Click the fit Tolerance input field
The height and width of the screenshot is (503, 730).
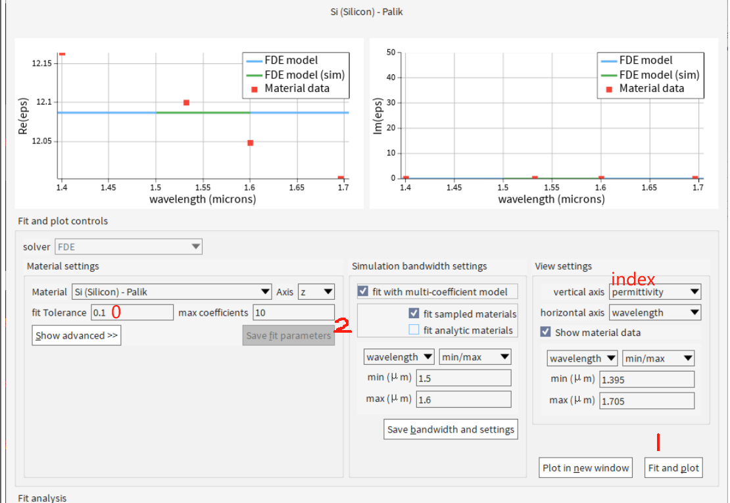(132, 312)
